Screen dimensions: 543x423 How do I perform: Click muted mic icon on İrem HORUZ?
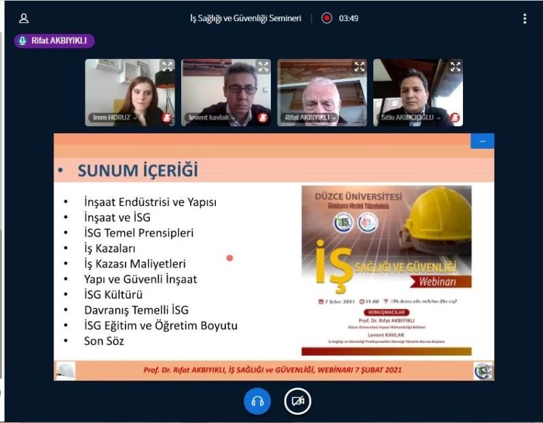(x=166, y=118)
